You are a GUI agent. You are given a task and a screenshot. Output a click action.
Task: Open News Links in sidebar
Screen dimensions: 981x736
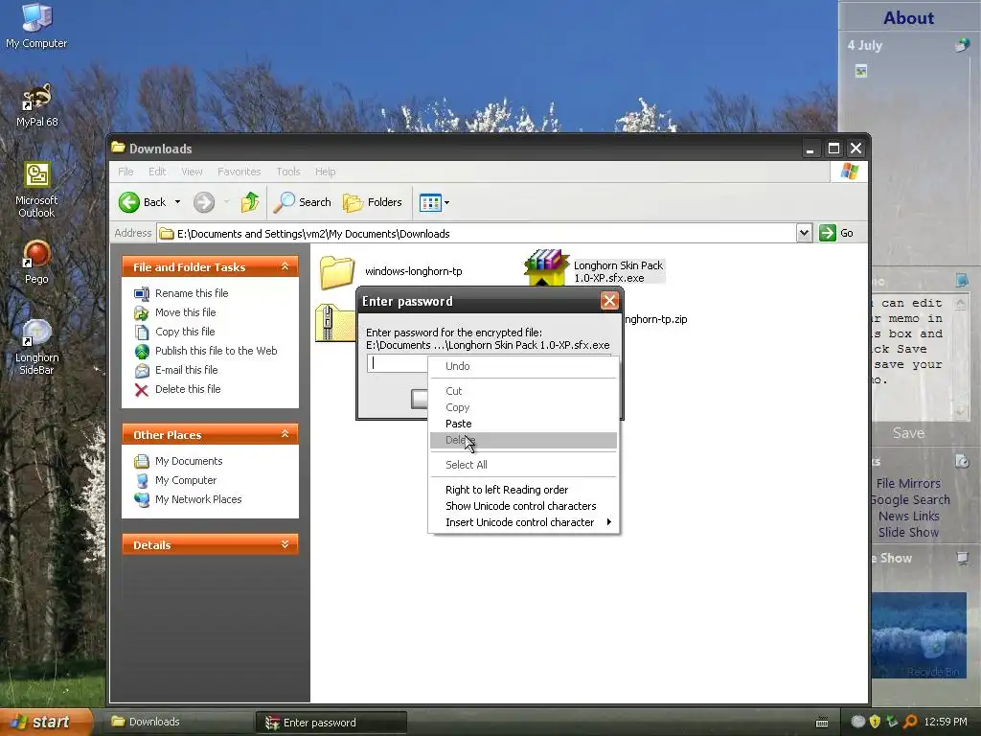coord(908,517)
